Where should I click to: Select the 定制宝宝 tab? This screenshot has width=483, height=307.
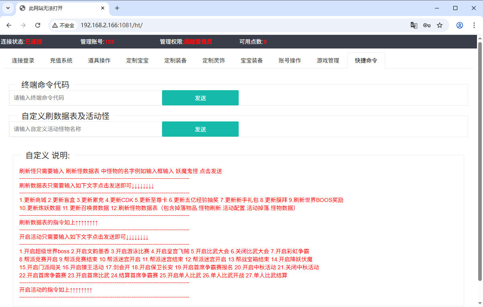[137, 61]
